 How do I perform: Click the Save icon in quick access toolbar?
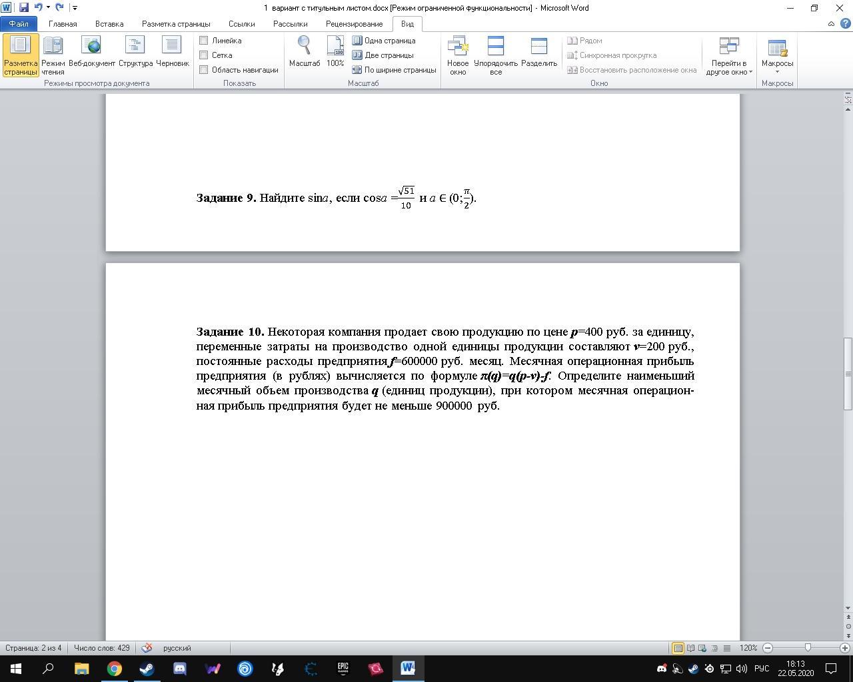pyautogui.click(x=24, y=7)
